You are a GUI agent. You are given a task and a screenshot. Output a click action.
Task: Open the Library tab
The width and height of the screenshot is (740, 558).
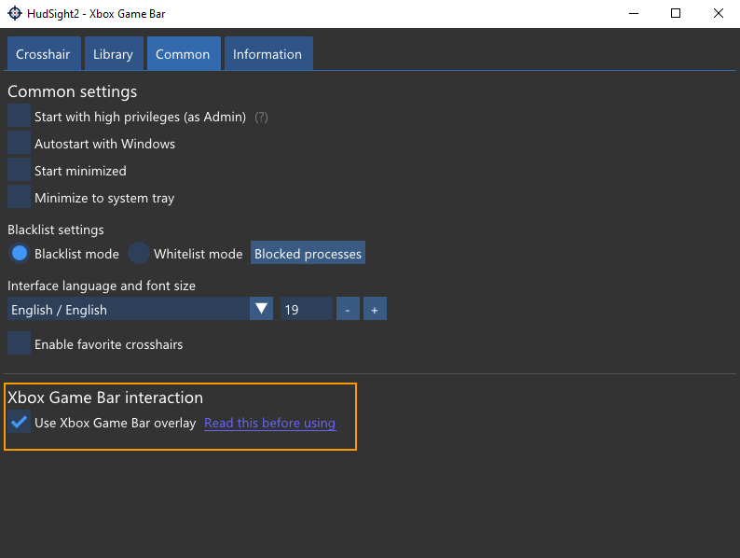114,54
